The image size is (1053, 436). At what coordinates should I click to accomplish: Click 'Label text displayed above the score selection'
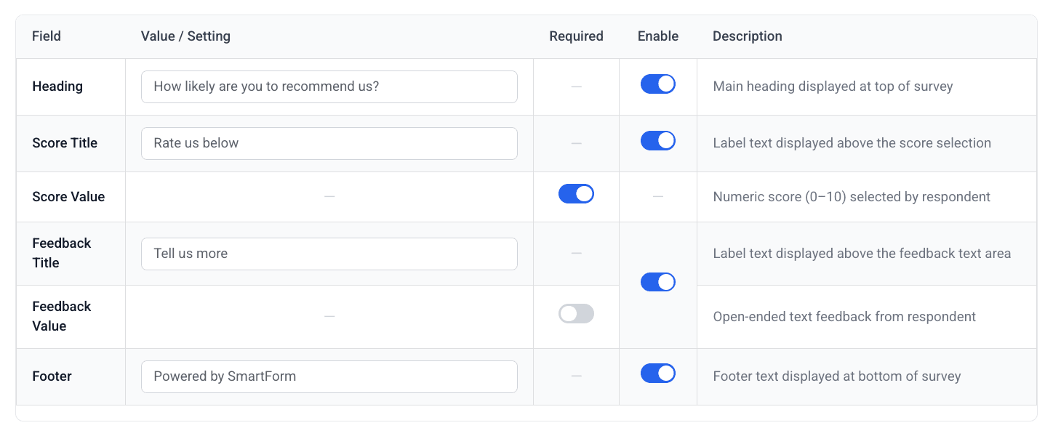(852, 143)
